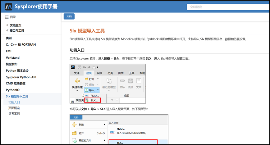The height and width of the screenshot is (145, 270).
Task: Click the 保存 disk icon in ribbon
Action: click(x=87, y=84)
